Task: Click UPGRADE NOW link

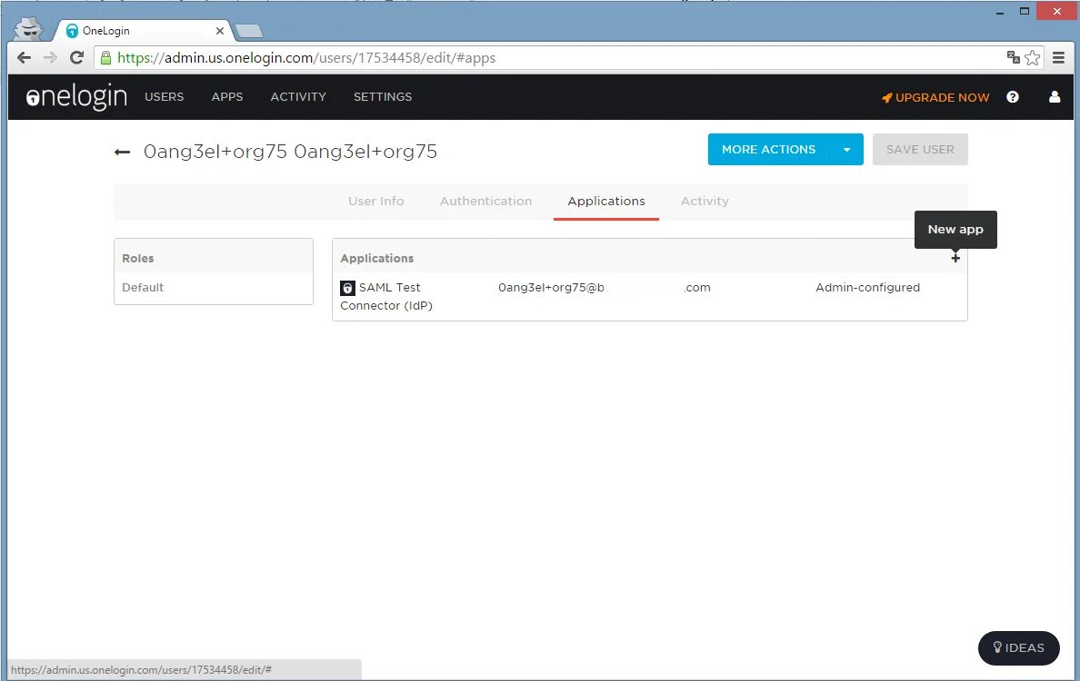Action: click(x=935, y=98)
